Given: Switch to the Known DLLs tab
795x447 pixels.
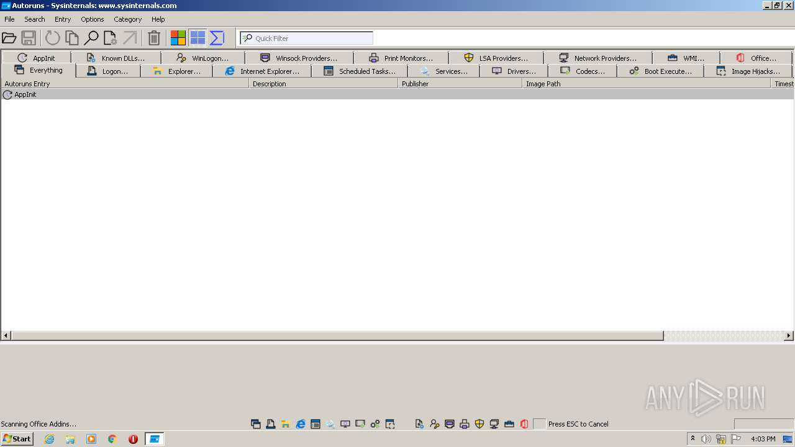Looking at the screenshot, I should 116,58.
